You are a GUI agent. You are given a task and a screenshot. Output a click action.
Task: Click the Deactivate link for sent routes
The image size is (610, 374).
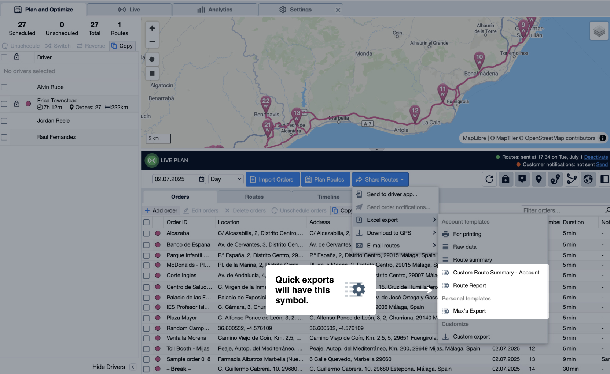pos(596,157)
